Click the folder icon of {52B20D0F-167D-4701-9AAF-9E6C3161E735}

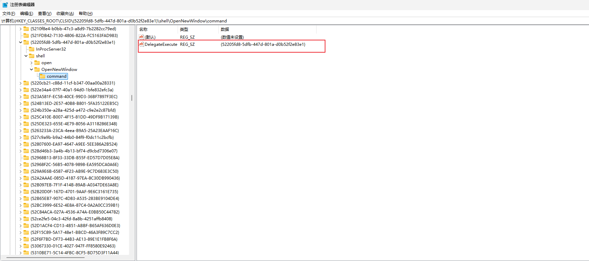point(26,192)
